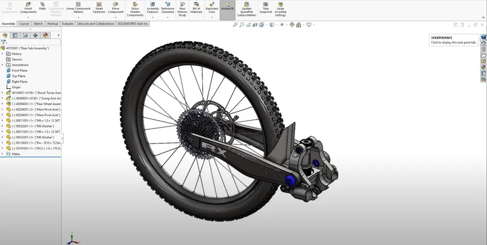Open 3DEXPERIENCE task pane tab
The width and height of the screenshot is (487, 245).
(484, 37)
